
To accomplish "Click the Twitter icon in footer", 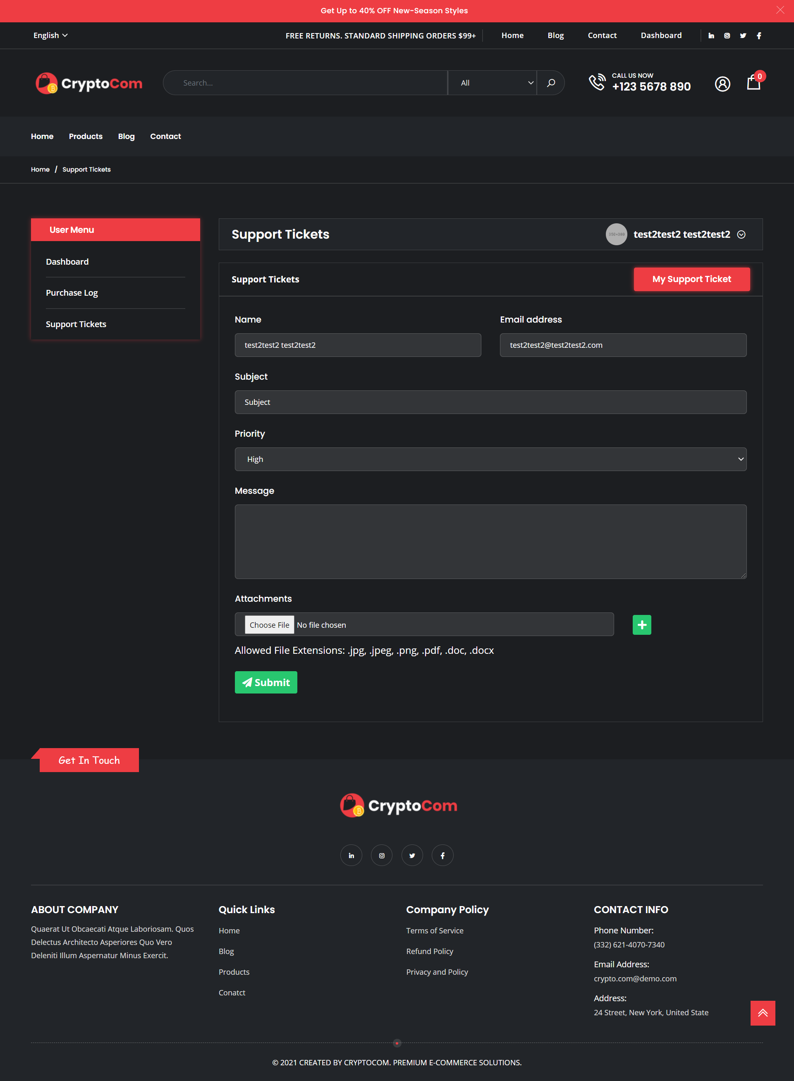I will click(412, 855).
